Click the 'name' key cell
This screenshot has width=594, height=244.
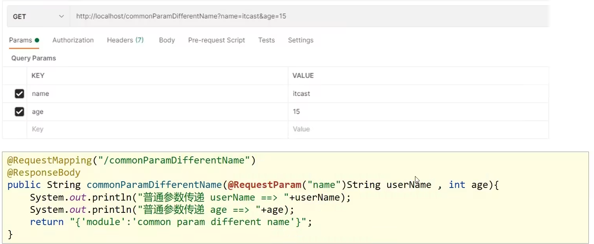[x=157, y=94]
